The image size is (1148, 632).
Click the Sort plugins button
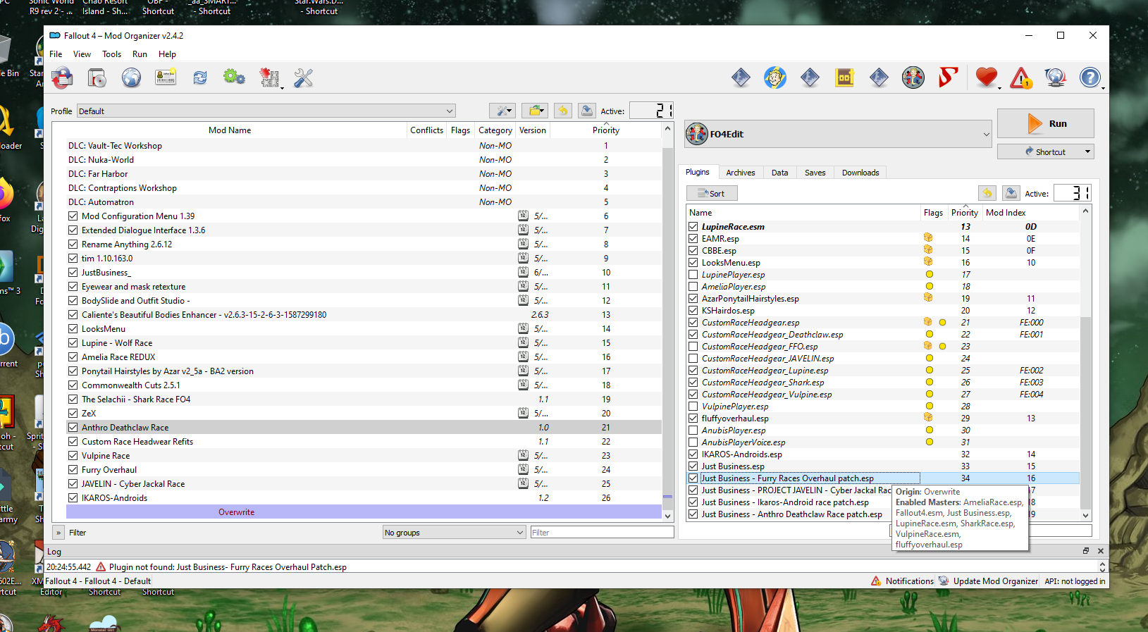tap(712, 193)
